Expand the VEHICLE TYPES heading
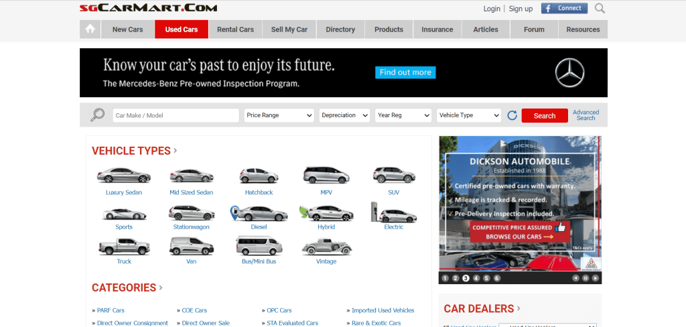The width and height of the screenshot is (686, 327). [x=134, y=151]
